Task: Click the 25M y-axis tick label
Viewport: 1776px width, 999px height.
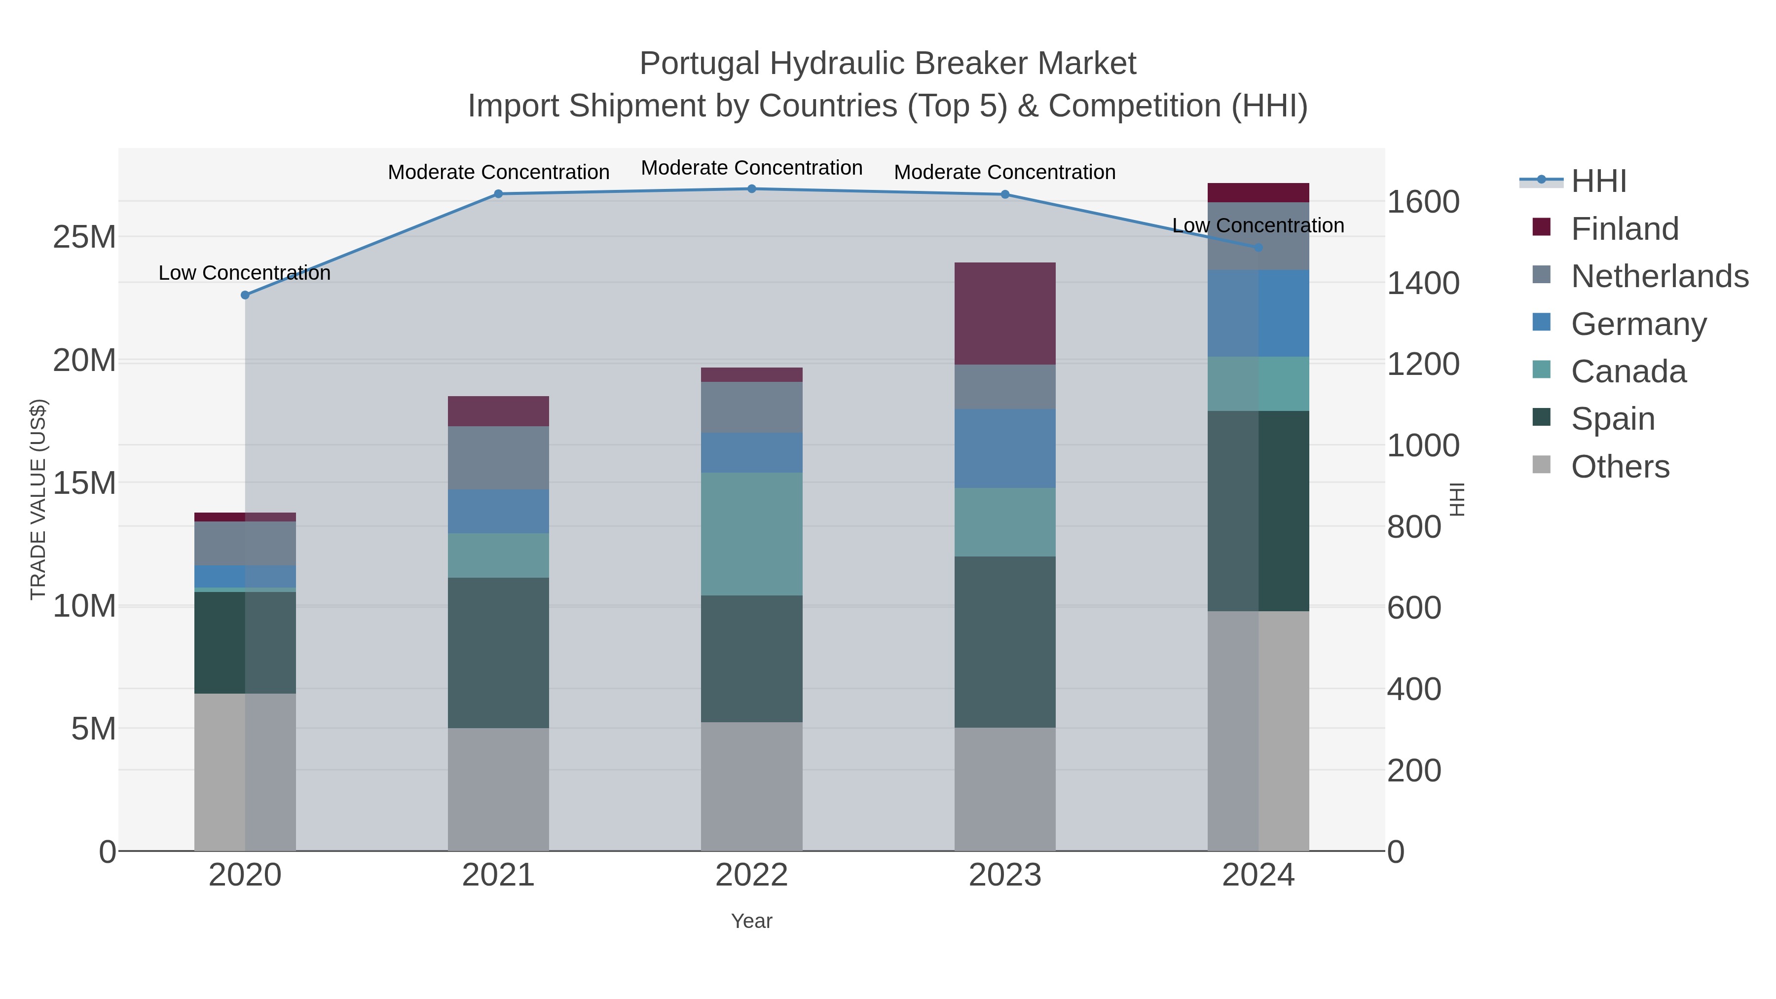Action: (85, 237)
